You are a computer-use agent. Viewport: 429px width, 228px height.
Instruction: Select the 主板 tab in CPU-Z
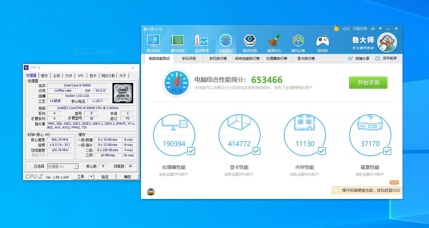click(x=56, y=76)
